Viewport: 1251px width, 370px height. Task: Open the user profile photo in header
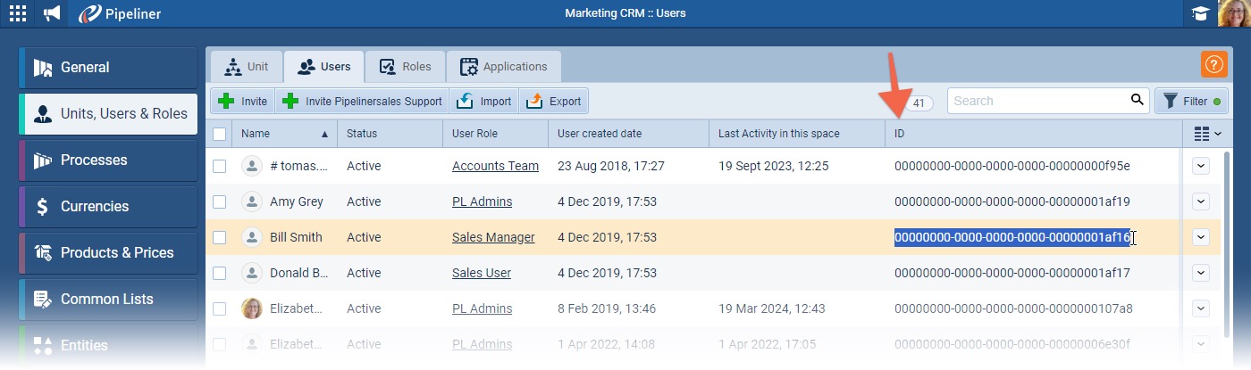point(1235,13)
